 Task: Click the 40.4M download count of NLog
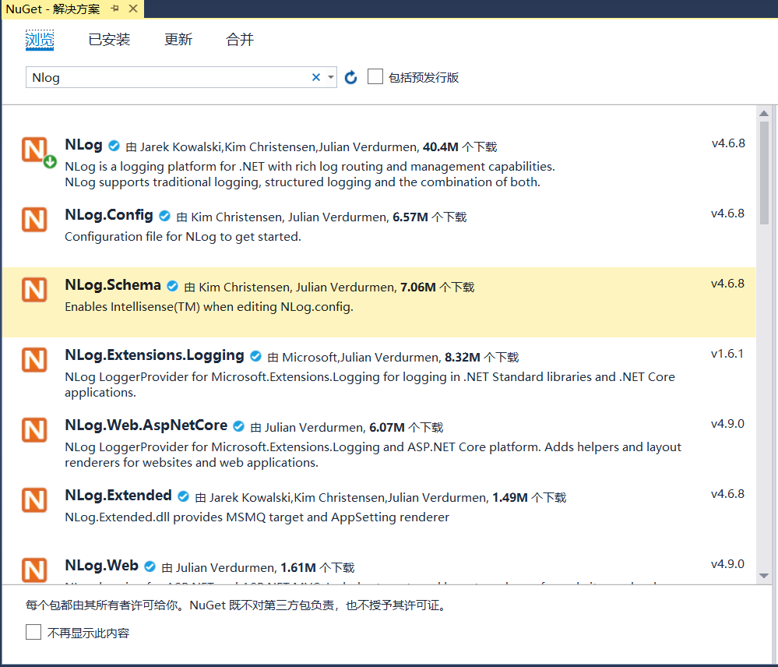(x=441, y=147)
